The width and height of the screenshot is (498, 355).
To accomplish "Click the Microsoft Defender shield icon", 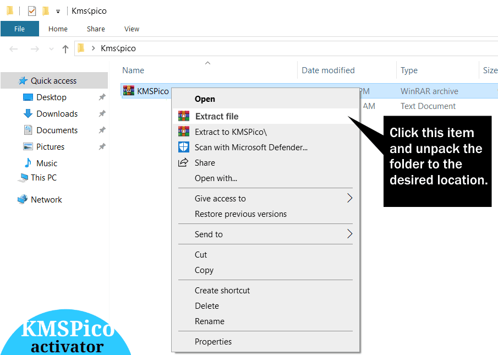I will pyautogui.click(x=184, y=147).
